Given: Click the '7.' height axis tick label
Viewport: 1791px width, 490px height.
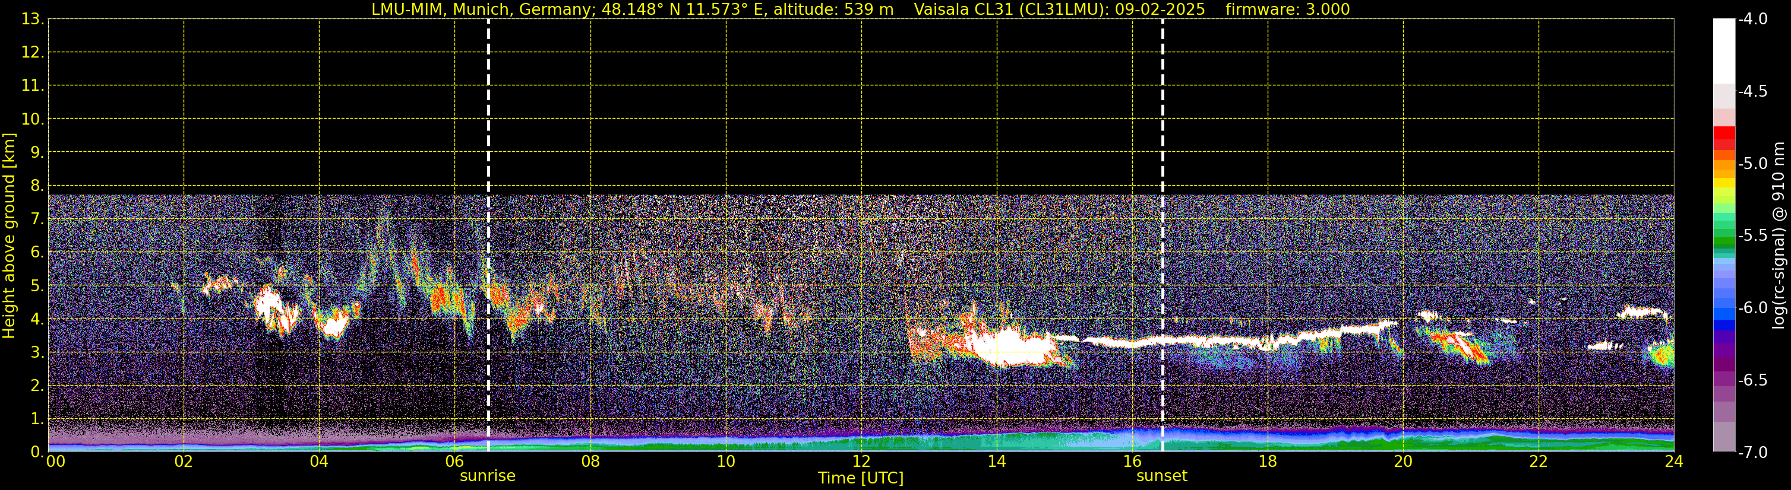Looking at the screenshot, I should pos(37,219).
